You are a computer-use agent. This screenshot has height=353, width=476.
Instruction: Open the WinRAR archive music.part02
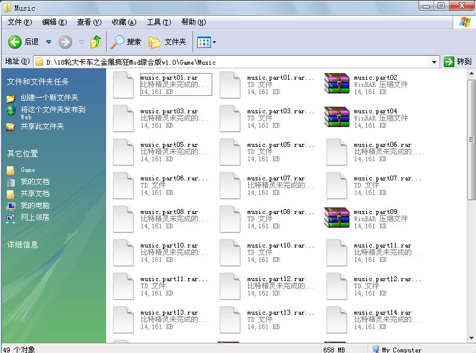point(336,85)
